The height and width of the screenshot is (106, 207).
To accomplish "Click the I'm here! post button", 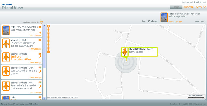I will coord(153,21).
